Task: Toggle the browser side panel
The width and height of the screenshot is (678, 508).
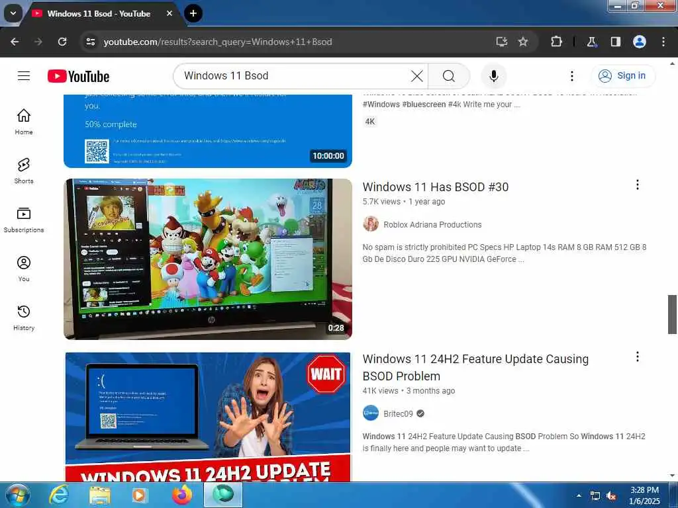Action: coord(615,42)
